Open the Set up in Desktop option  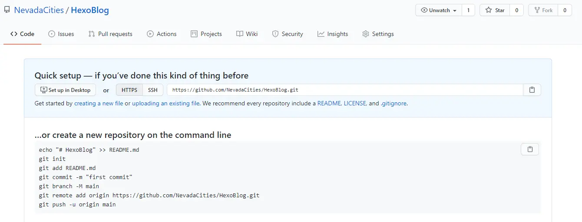click(65, 90)
